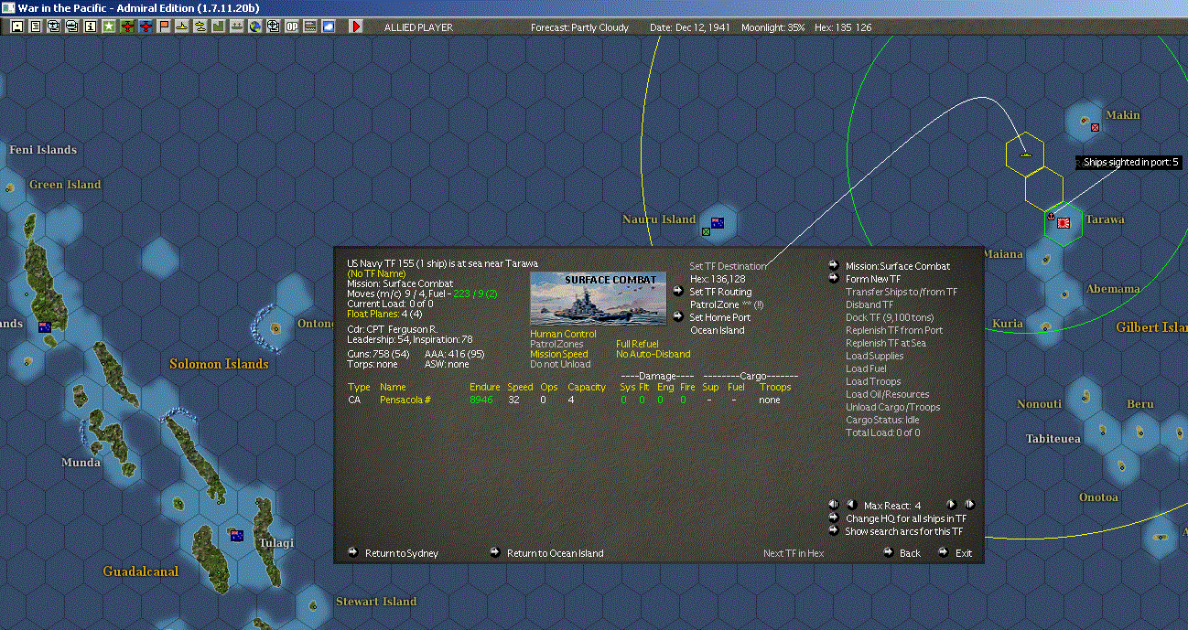This screenshot has height=630, width=1188.
Task: Click Set TF Routing option
Action: 720,292
